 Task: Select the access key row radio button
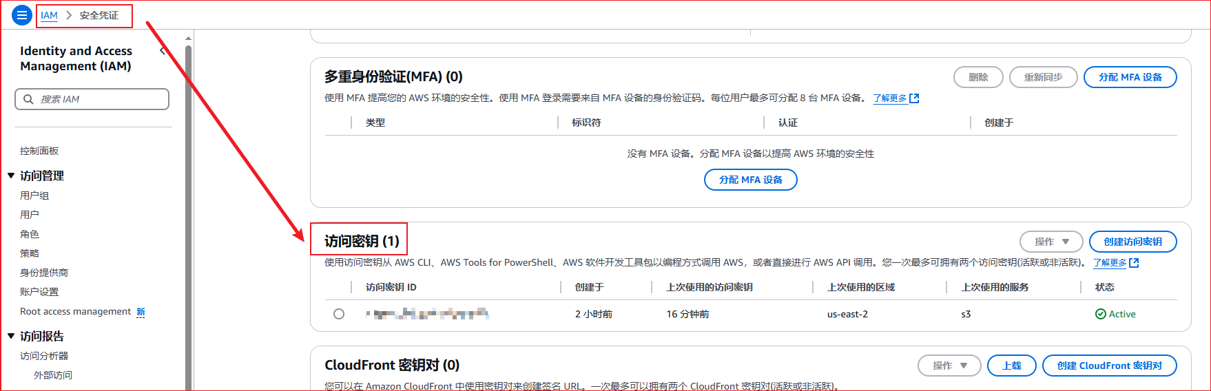(339, 314)
